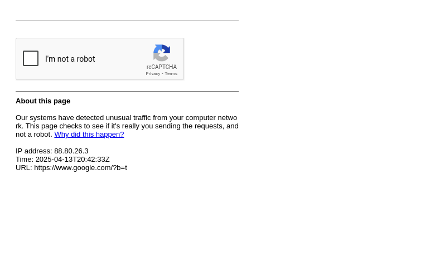This screenshot has width=435, height=274.
Task: Click the IP address 88.80.26.3 line
Action: (x=52, y=151)
